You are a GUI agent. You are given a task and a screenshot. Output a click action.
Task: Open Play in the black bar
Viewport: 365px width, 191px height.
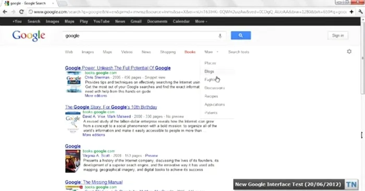(x=84, y=21)
